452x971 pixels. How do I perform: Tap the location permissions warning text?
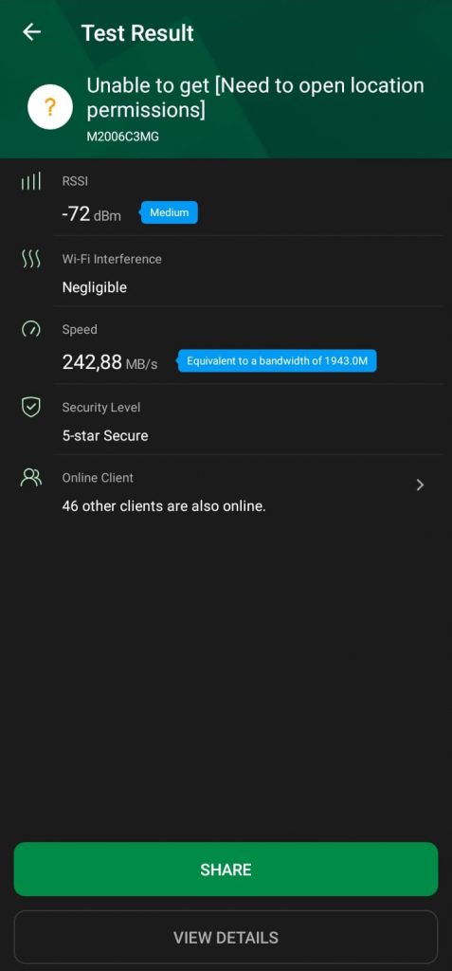pyautogui.click(x=255, y=98)
